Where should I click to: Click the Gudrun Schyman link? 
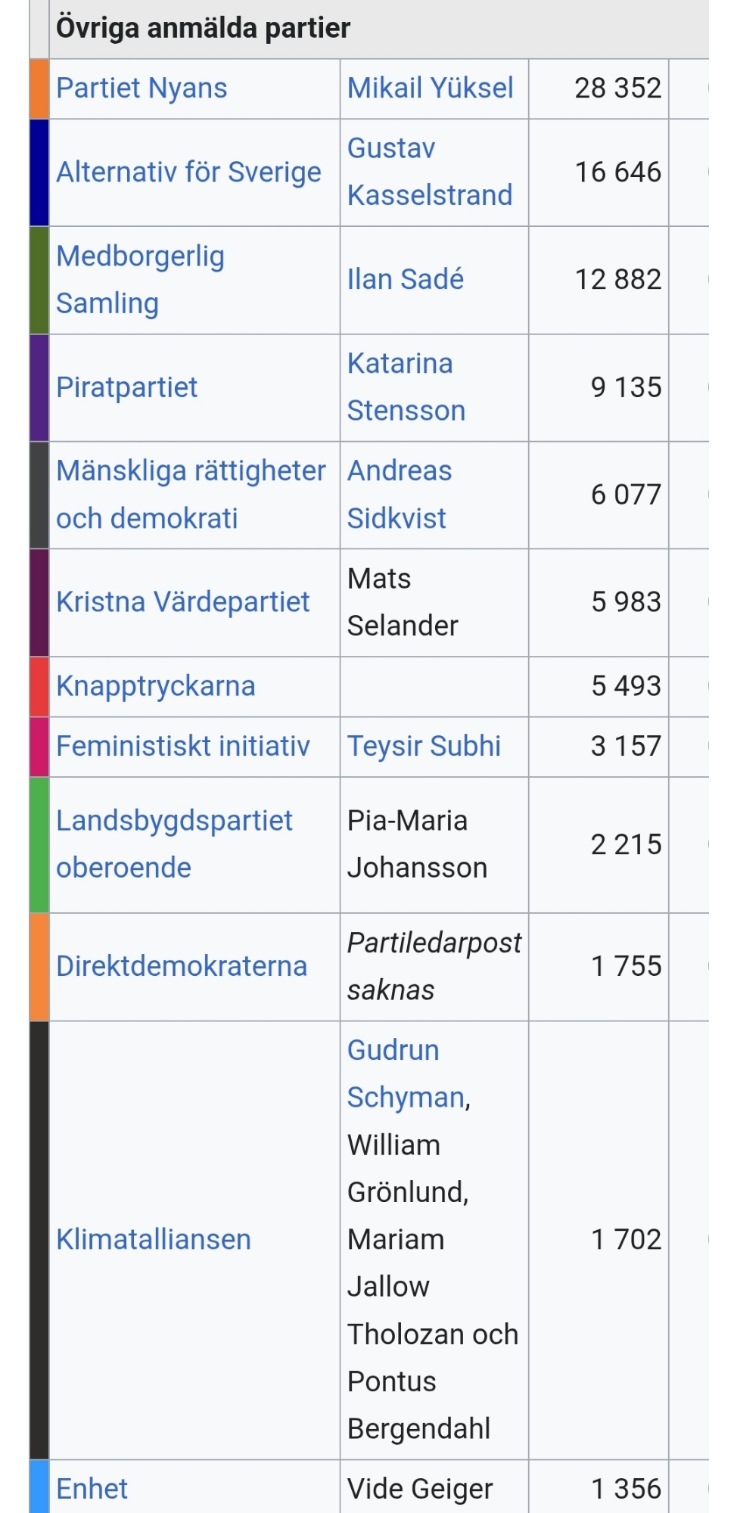point(406,1073)
